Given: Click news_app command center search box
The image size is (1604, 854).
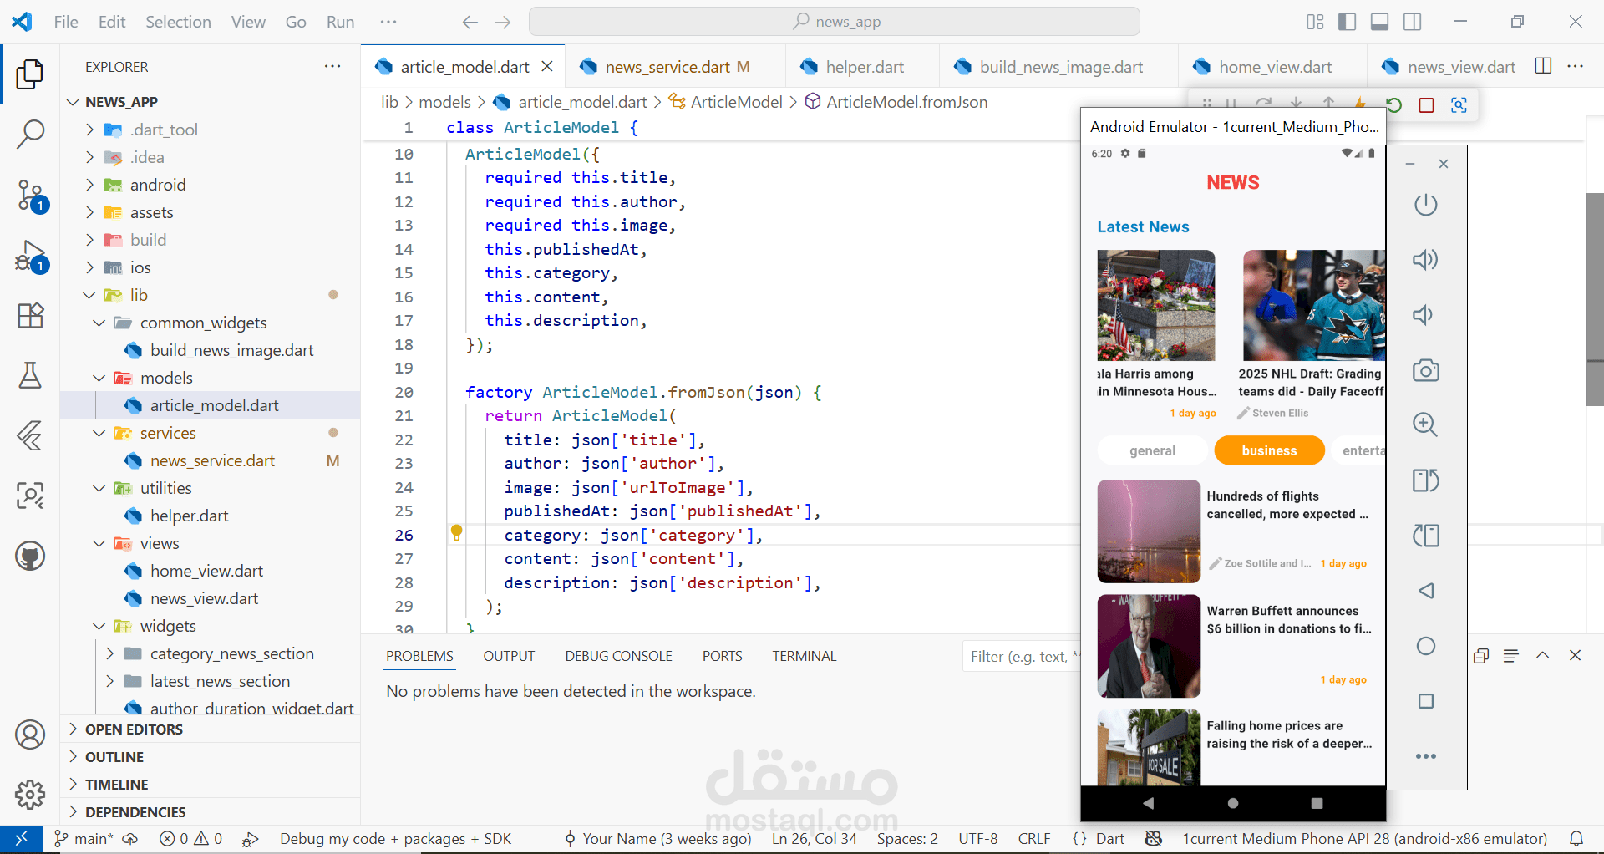Looking at the screenshot, I should (x=835, y=22).
